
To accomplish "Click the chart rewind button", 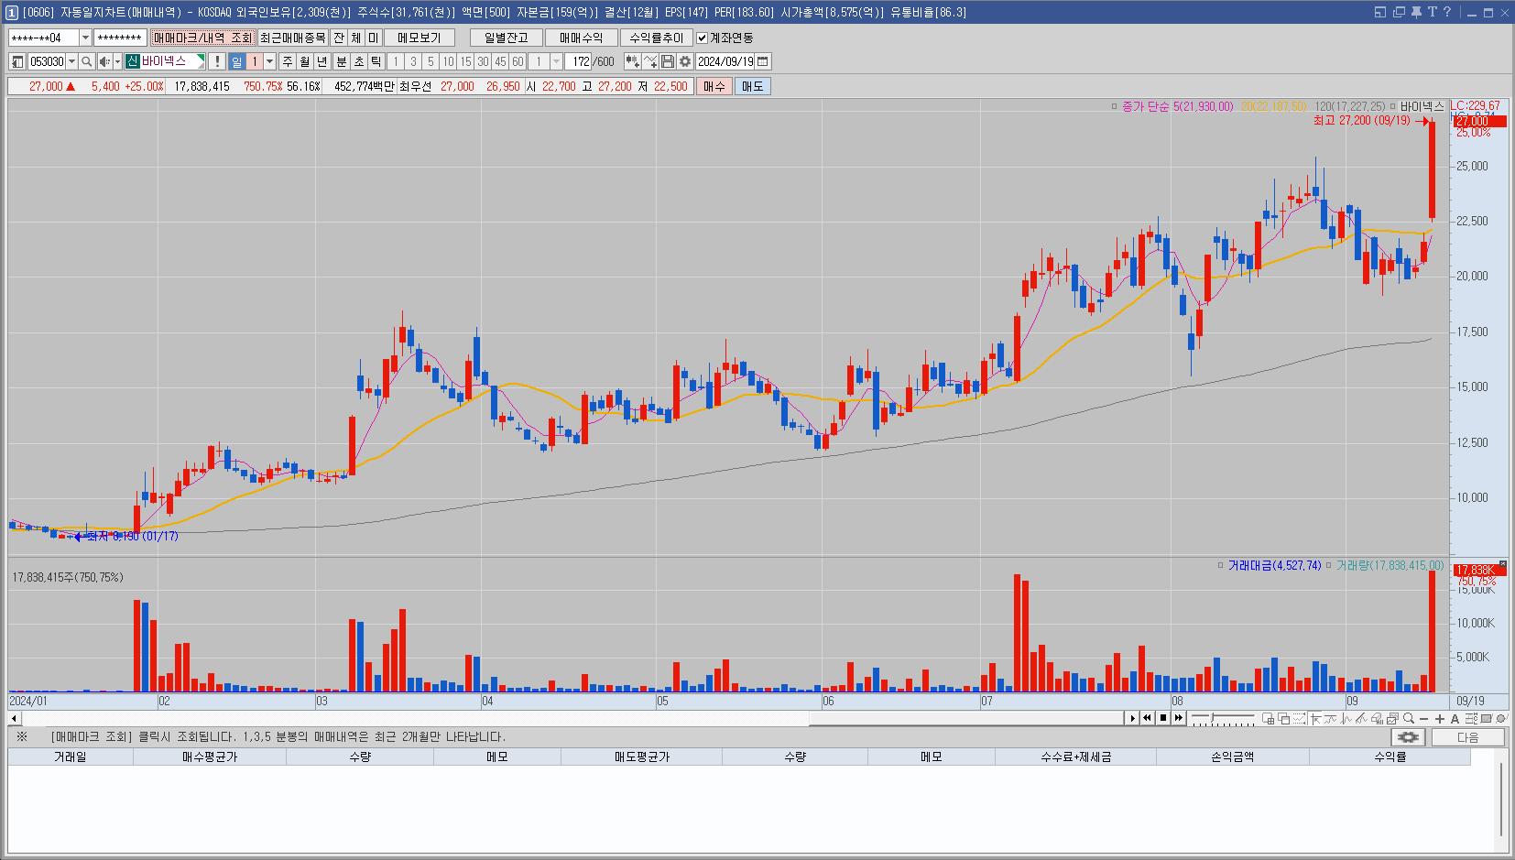I will tap(1147, 719).
